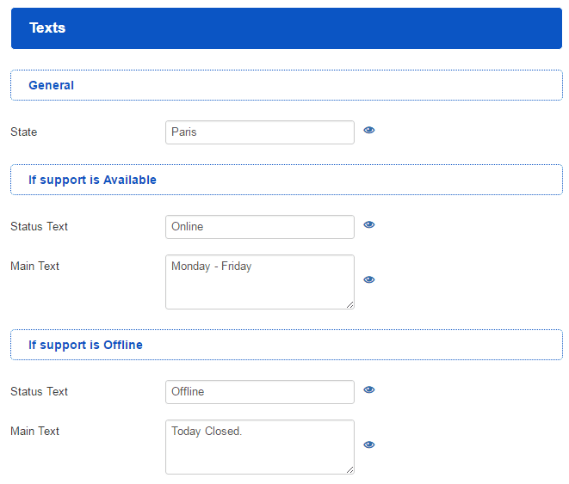
Task: Click the Main Text label under Offline section
Action: [34, 432]
